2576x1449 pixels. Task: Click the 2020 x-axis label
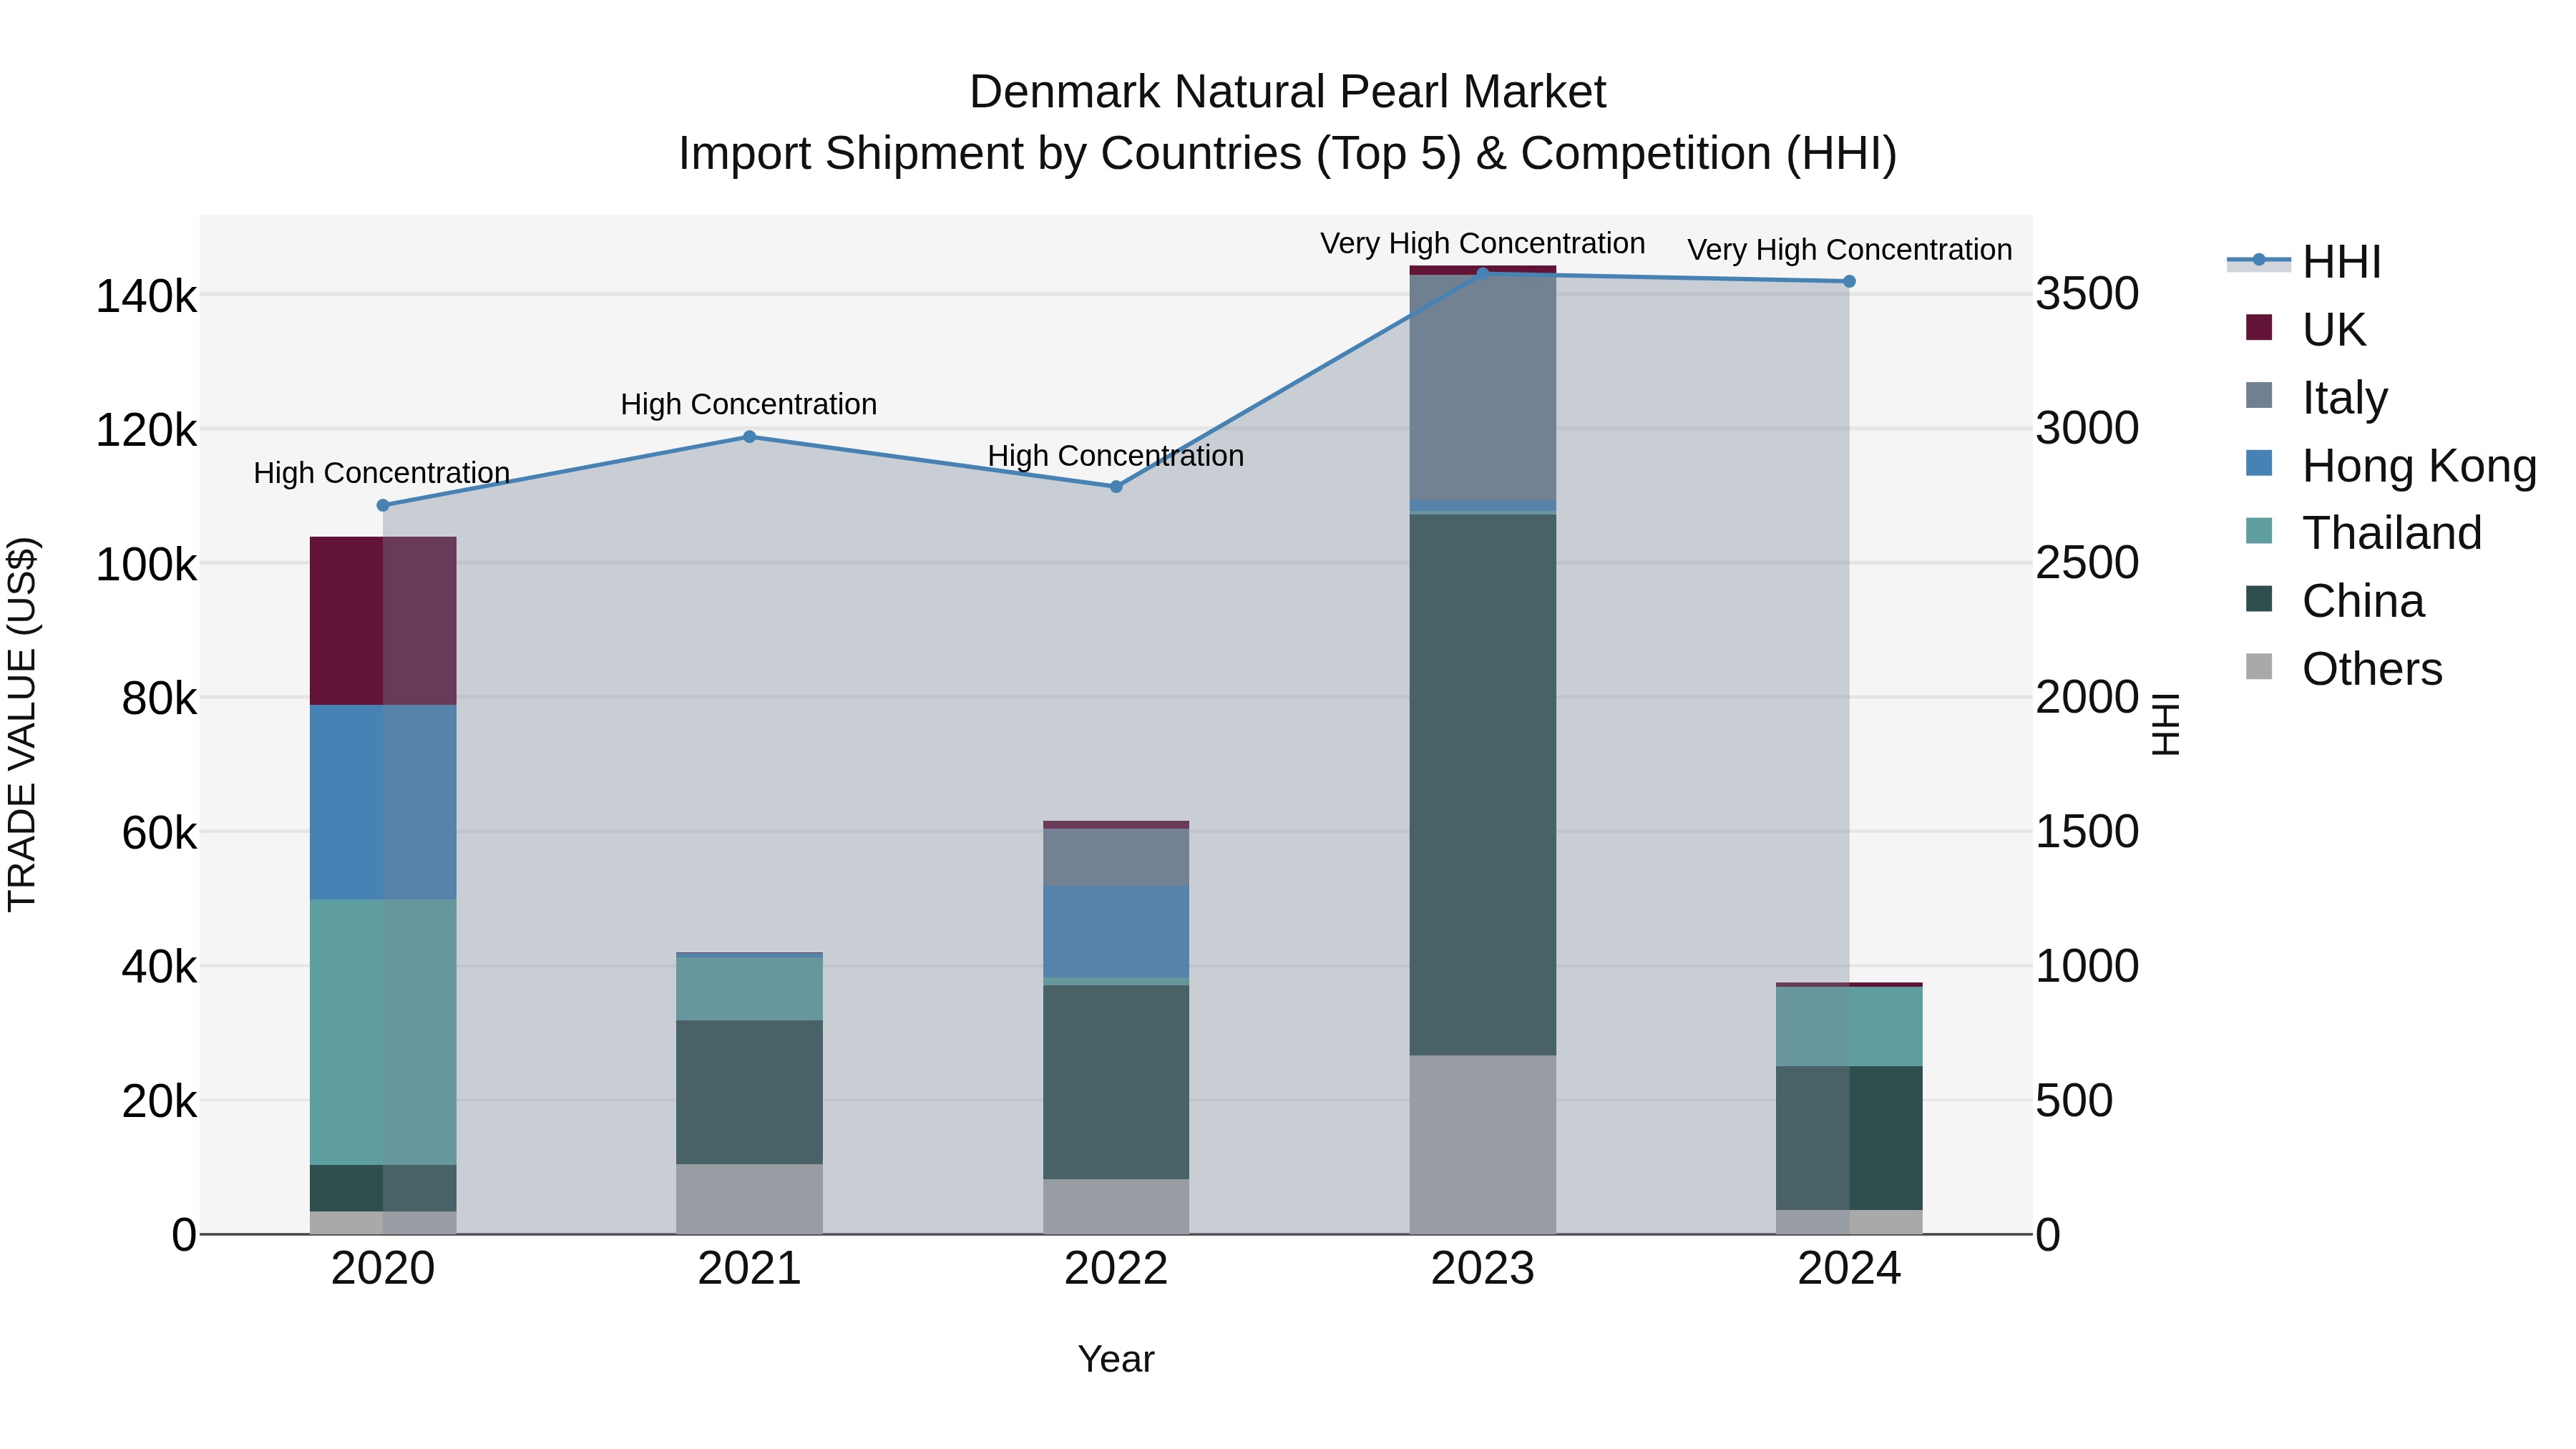(383, 1269)
